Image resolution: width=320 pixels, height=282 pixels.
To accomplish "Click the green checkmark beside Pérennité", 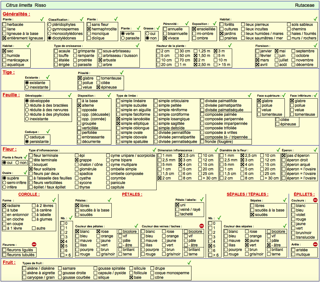I will click(x=187, y=24).
